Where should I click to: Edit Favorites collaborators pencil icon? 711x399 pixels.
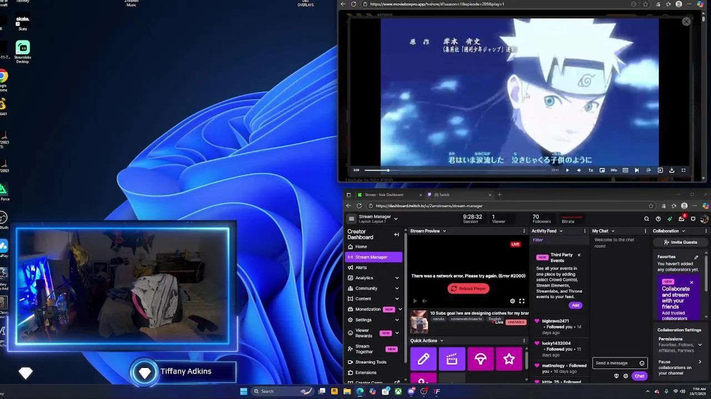(696, 257)
